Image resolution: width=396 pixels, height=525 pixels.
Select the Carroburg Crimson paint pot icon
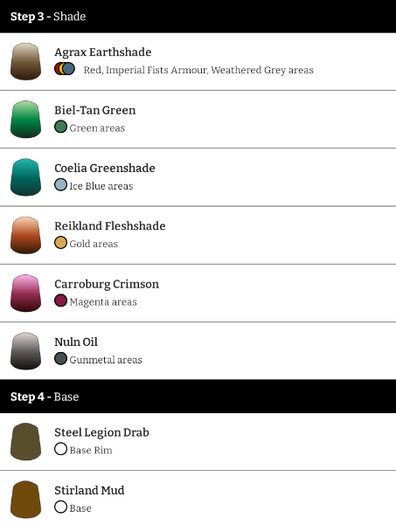(26, 293)
